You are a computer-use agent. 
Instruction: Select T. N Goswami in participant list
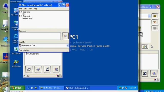pos(32,54)
